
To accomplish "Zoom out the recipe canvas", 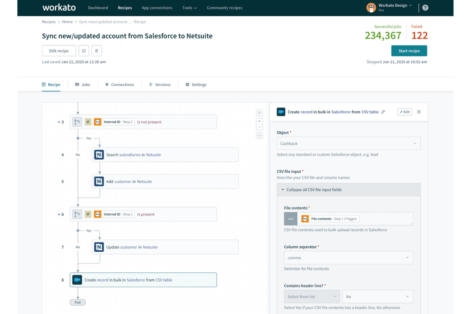I will tap(259, 127).
